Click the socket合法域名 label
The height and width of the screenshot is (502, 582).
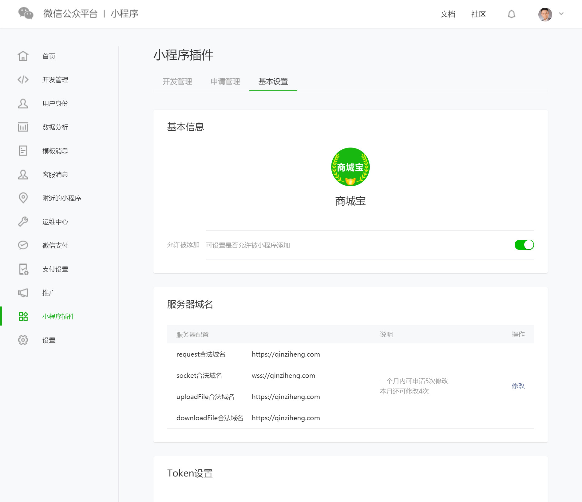(x=199, y=376)
